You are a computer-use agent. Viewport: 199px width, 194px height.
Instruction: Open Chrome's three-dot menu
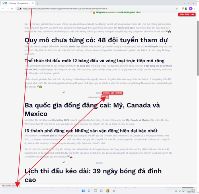click(195, 9)
